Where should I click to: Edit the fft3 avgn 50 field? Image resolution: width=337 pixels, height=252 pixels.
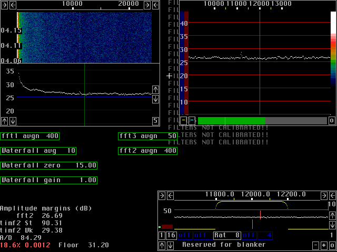(x=147, y=136)
